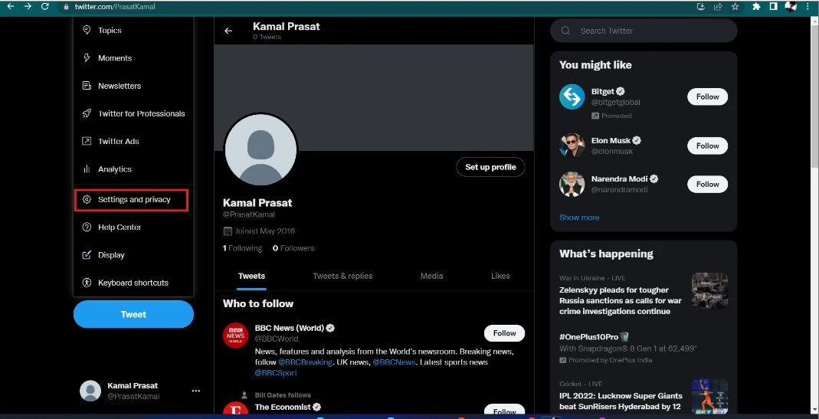Reload the page with the refresh icon
The width and height of the screenshot is (819, 419).
(45, 6)
